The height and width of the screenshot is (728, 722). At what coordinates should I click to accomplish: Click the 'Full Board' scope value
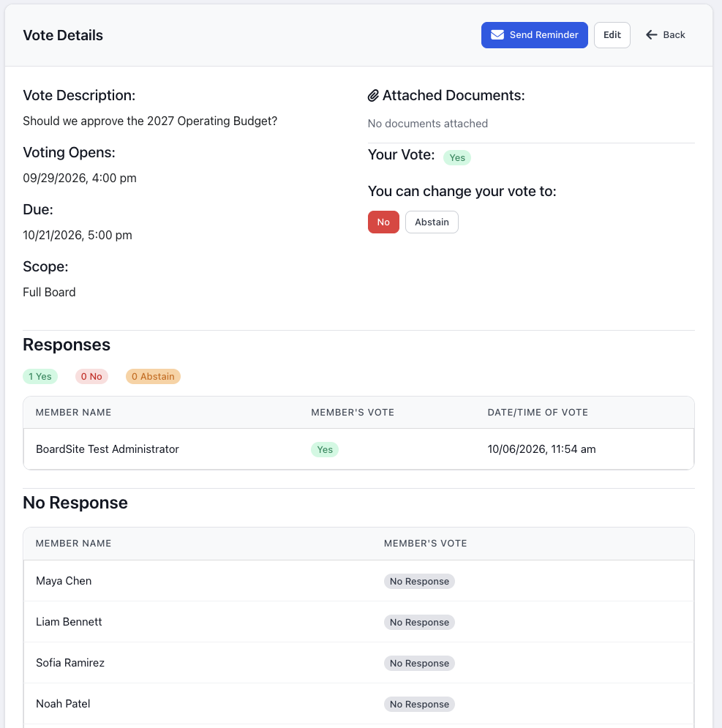point(49,293)
